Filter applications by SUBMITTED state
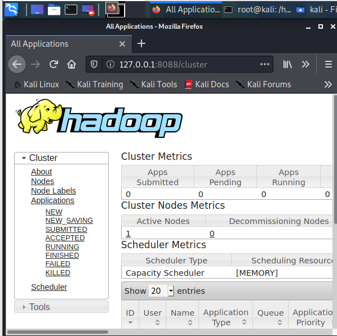Viewport: 337px width, 336px height. 66,229
